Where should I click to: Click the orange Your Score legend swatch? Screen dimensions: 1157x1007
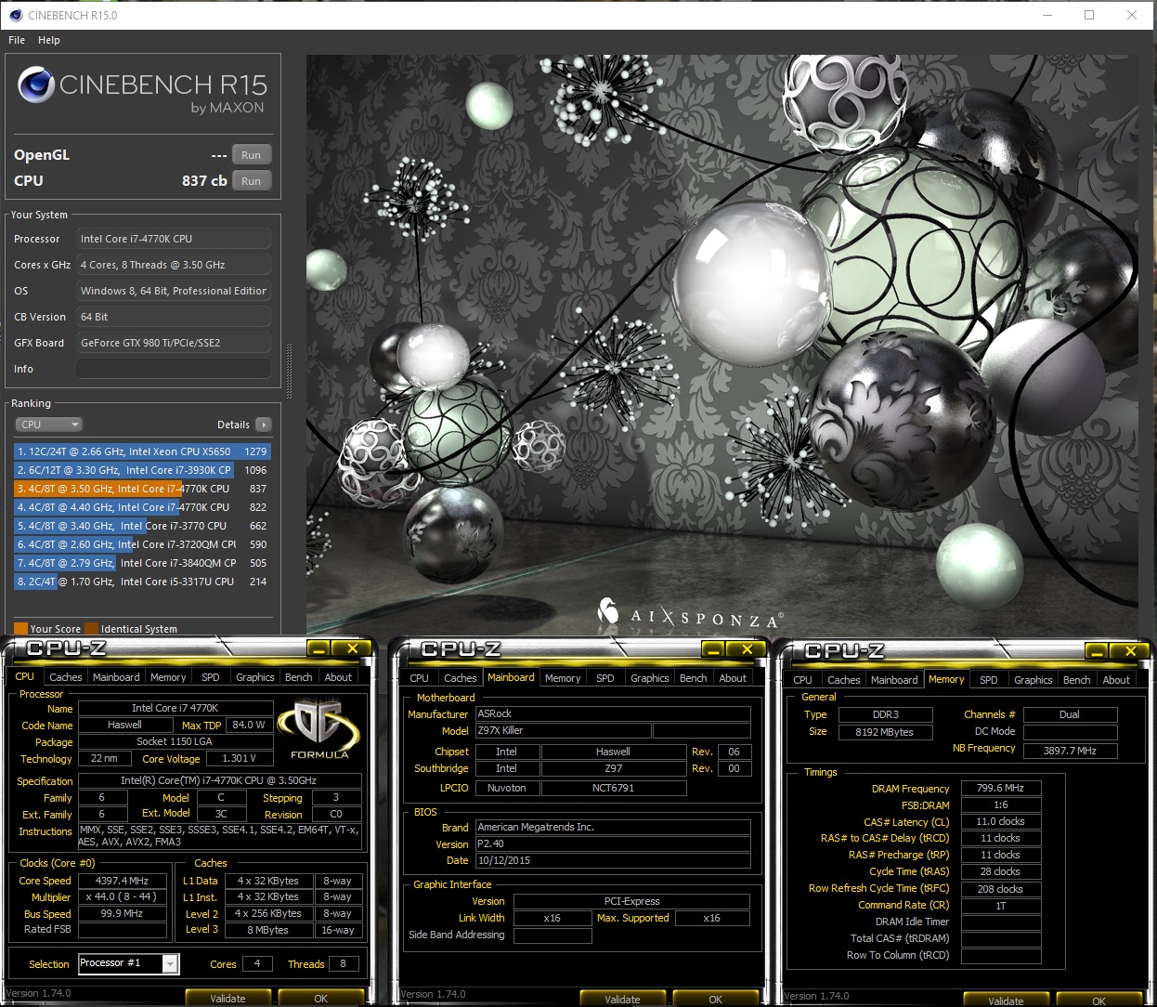20,629
